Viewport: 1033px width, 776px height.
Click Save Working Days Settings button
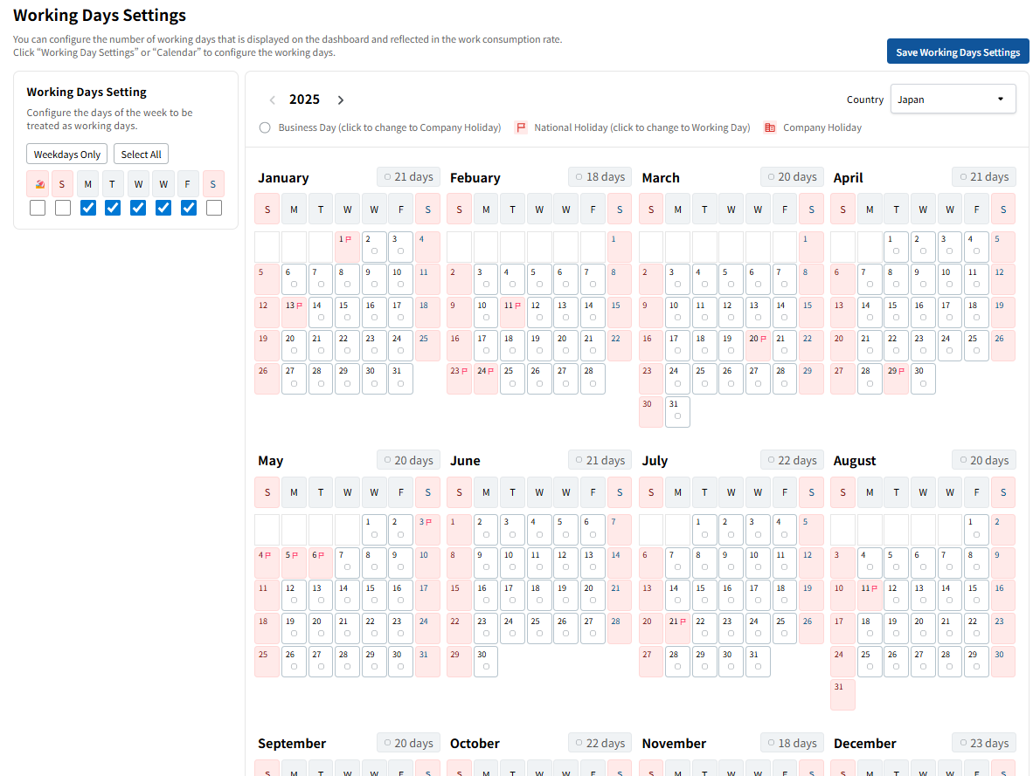click(x=958, y=52)
